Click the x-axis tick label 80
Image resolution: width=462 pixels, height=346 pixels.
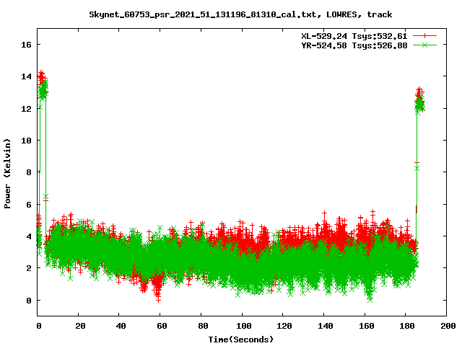[x=203, y=326]
